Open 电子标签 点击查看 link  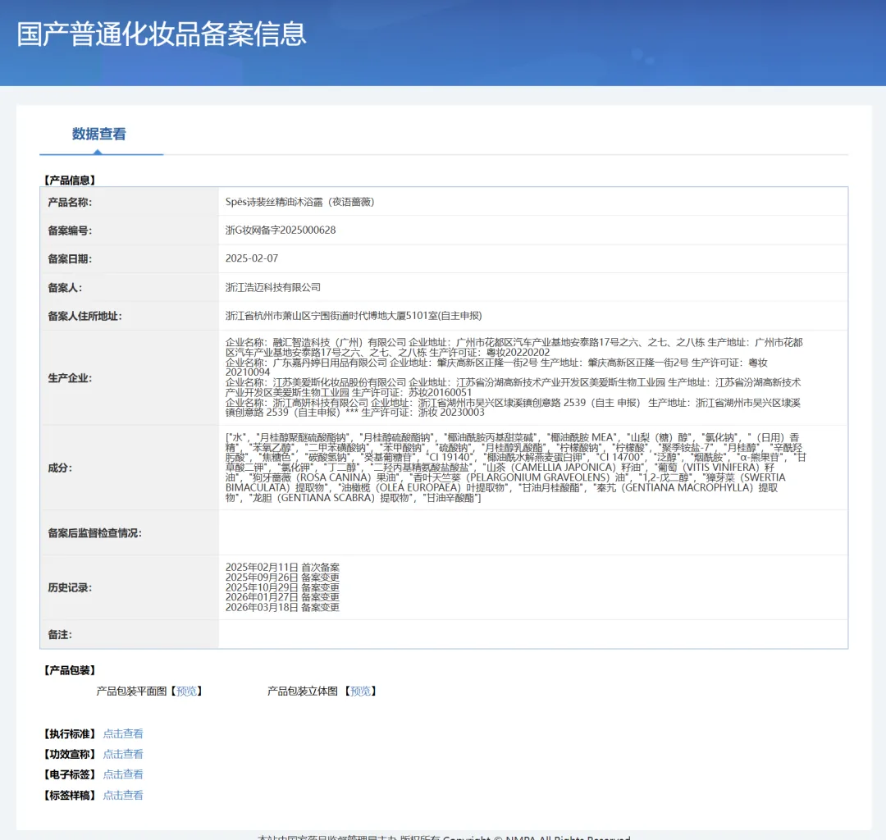tap(122, 774)
